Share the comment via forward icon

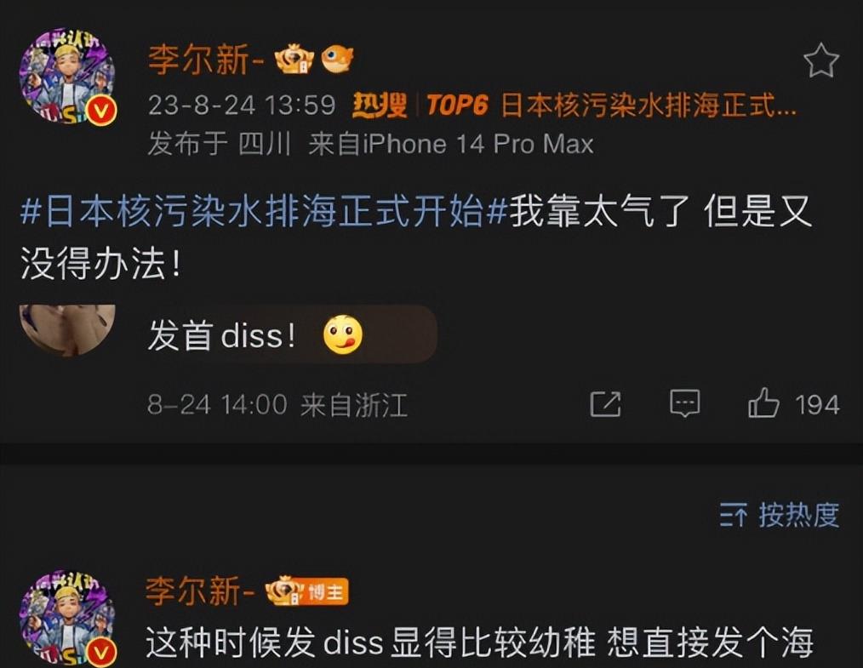point(605,404)
